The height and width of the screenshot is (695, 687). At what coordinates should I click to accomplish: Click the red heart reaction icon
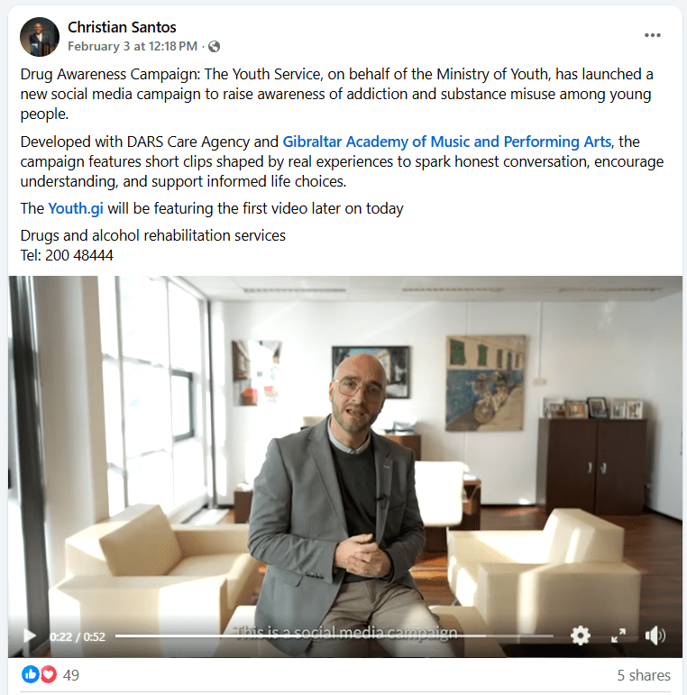point(49,674)
